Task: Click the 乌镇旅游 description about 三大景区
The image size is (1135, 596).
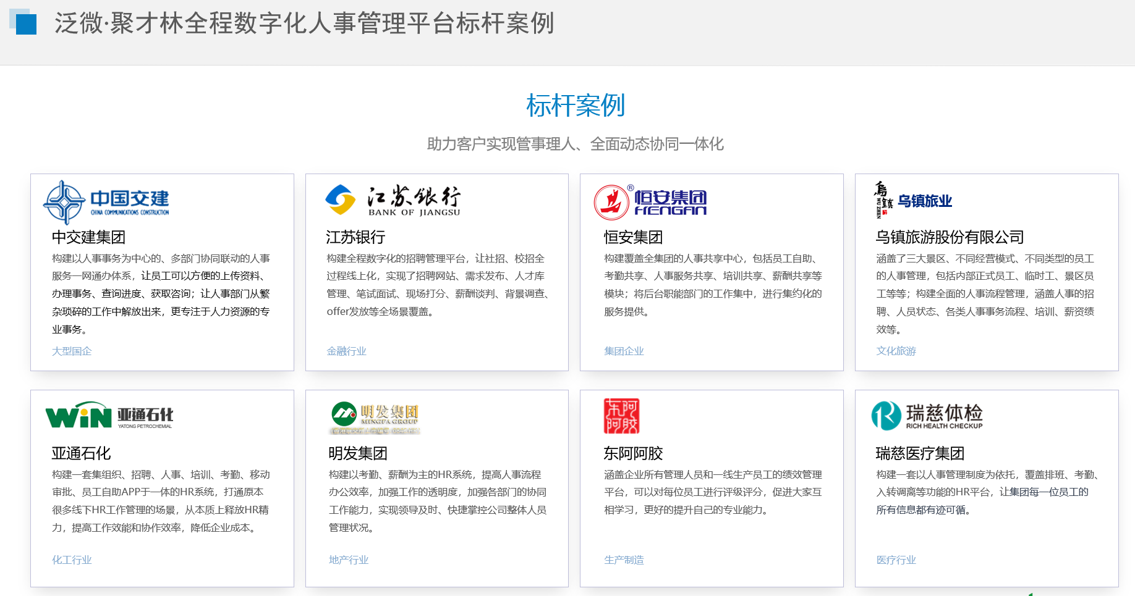Action: [985, 294]
